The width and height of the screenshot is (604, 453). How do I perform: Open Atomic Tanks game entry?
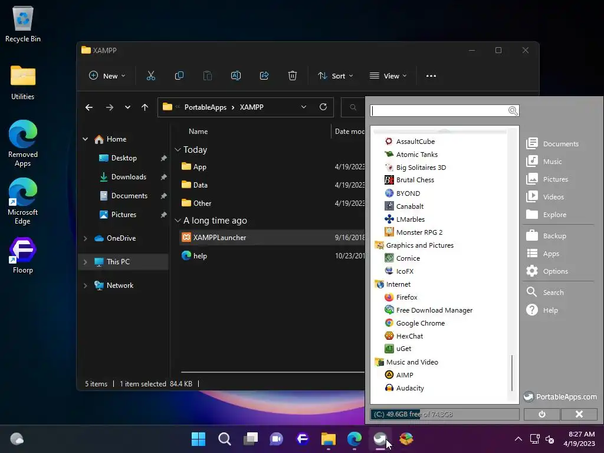pyautogui.click(x=411, y=155)
